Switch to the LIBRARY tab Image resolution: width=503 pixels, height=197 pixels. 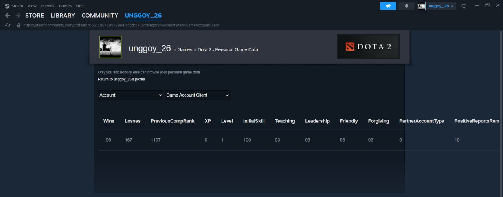pyautogui.click(x=63, y=16)
